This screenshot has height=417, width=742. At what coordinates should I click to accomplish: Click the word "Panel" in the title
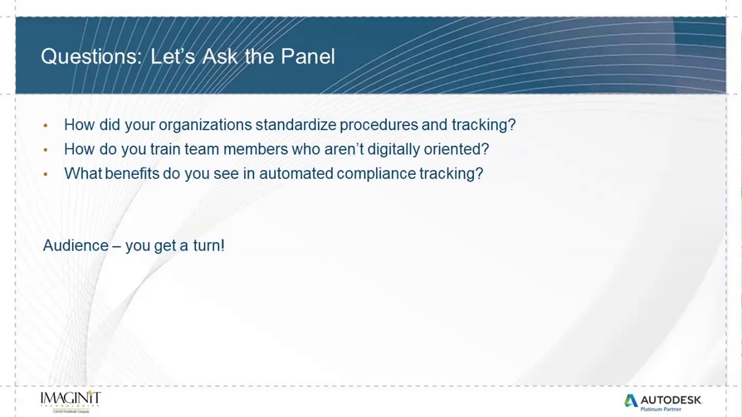[x=308, y=57]
